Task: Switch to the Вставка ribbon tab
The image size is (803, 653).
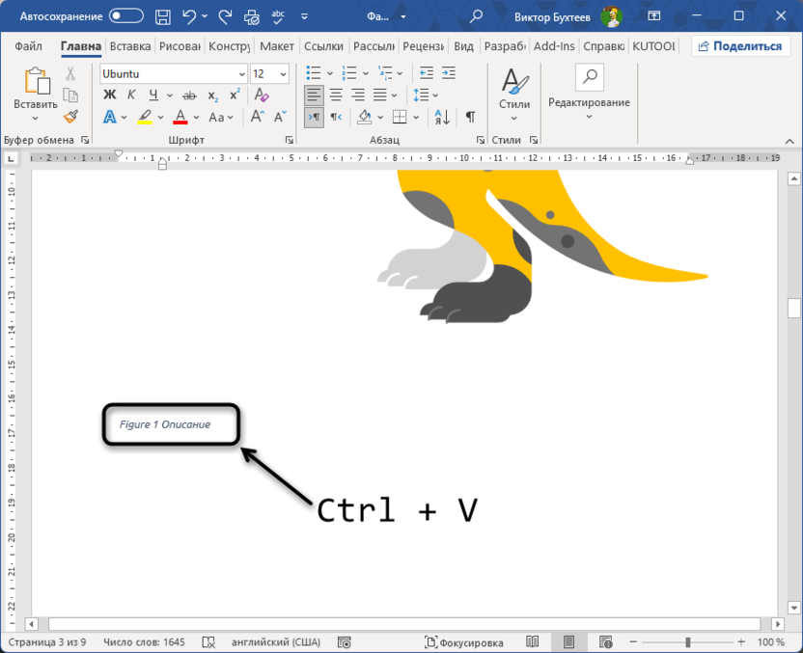Action: click(x=129, y=45)
